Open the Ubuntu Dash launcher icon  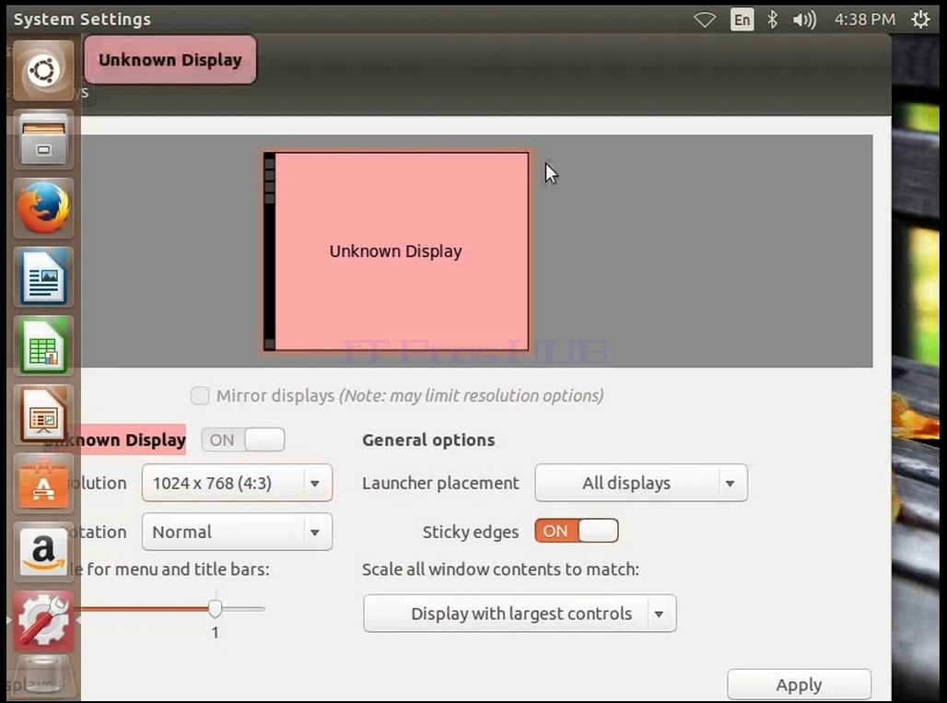[43, 71]
